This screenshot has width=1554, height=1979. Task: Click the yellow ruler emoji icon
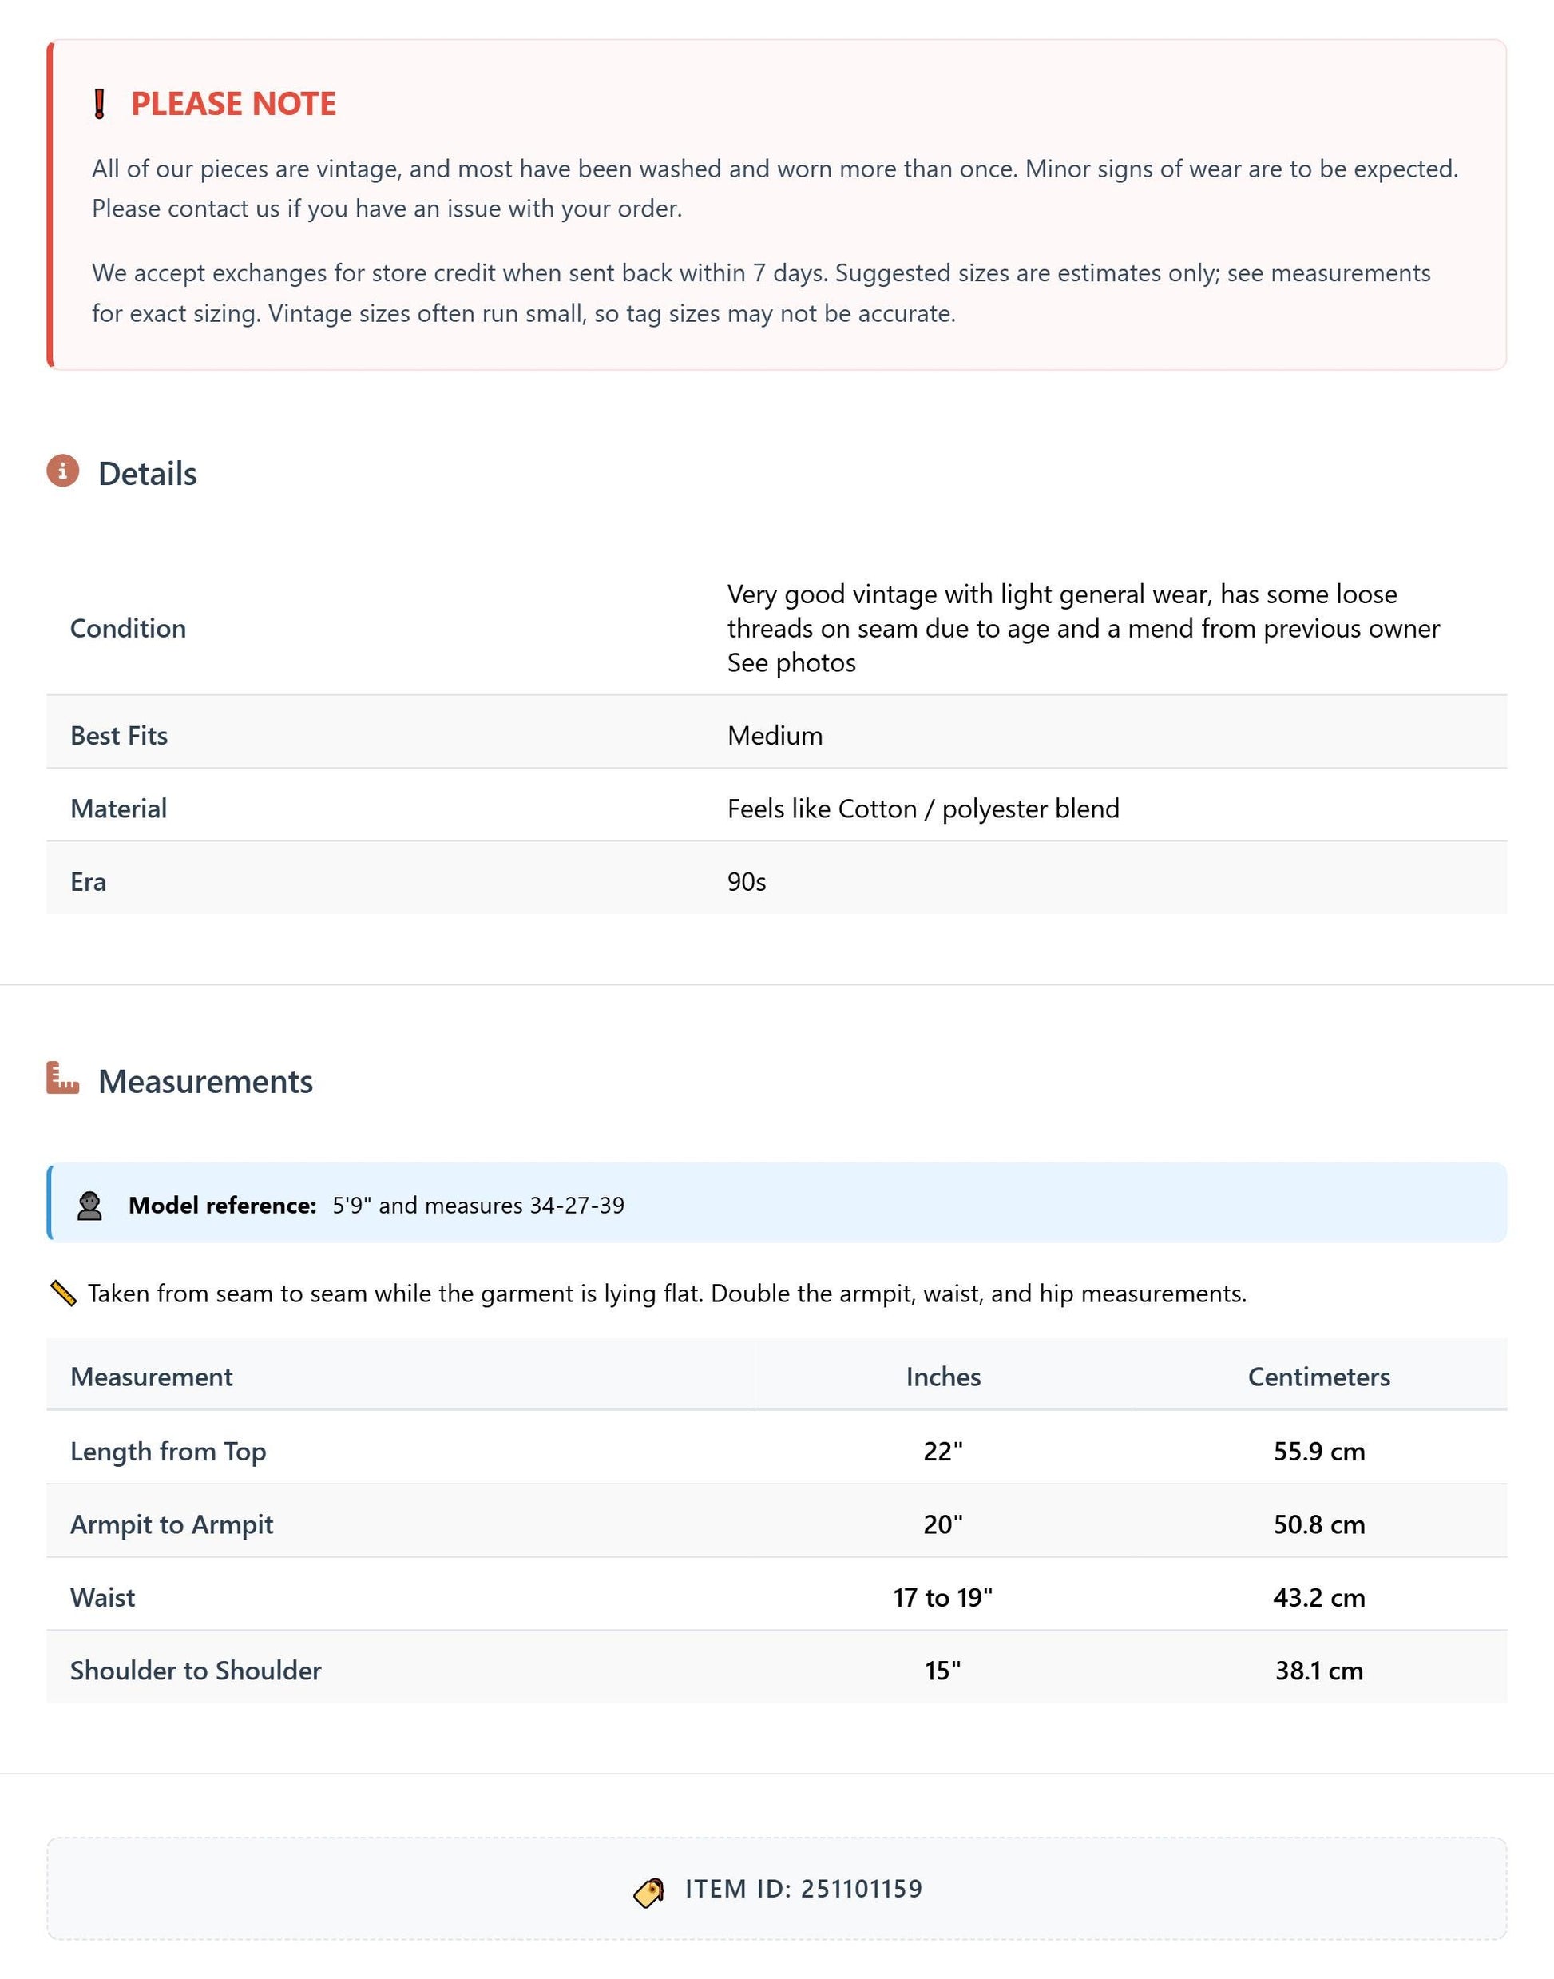click(63, 1294)
